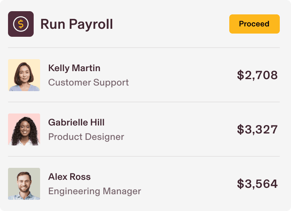Open Alex Ross's profile photo
Viewport: 291px width, 211px height.
24,184
